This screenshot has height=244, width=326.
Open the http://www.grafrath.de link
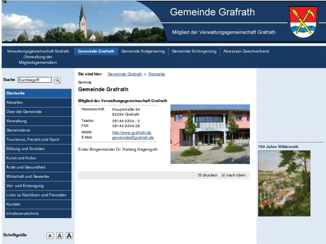click(132, 133)
